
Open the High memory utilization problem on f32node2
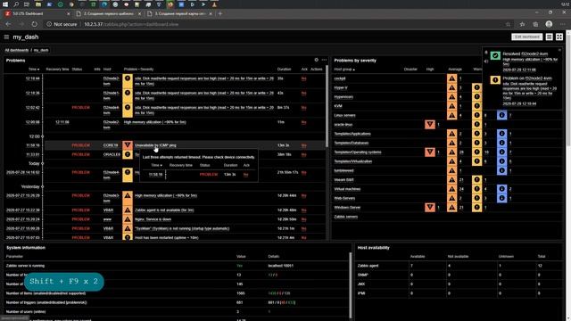pos(154,122)
